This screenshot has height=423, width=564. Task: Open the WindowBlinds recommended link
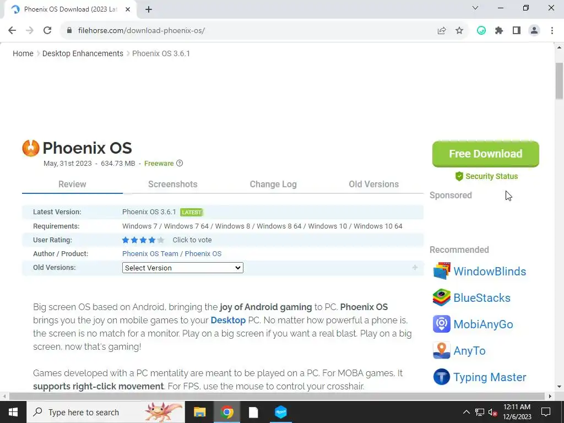[490, 271]
